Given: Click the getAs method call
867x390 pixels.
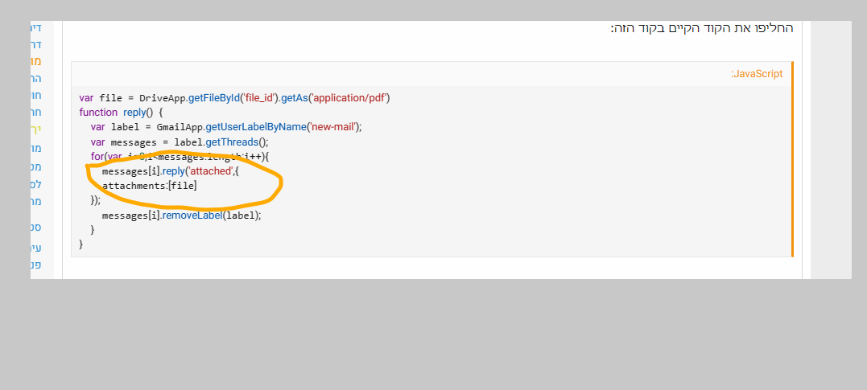Looking at the screenshot, I should [294, 98].
